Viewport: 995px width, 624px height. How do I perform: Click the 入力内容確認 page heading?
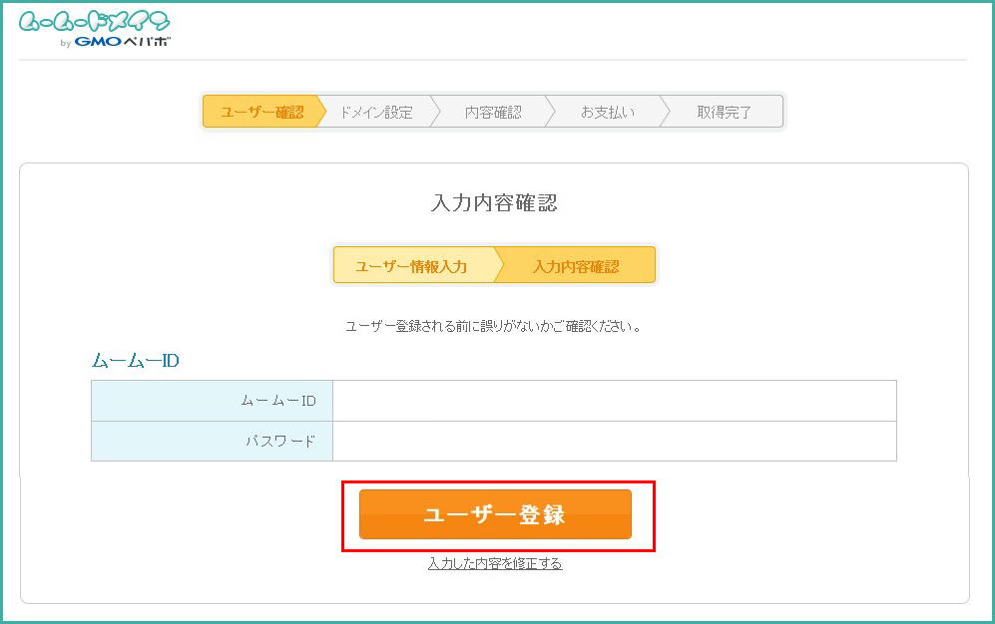[494, 203]
